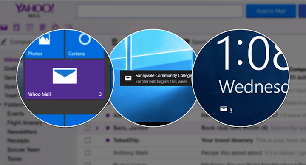The height and width of the screenshot is (165, 306).
Task: Click the unread count 3 on Yahoo Mail tile
Action: 100,94
